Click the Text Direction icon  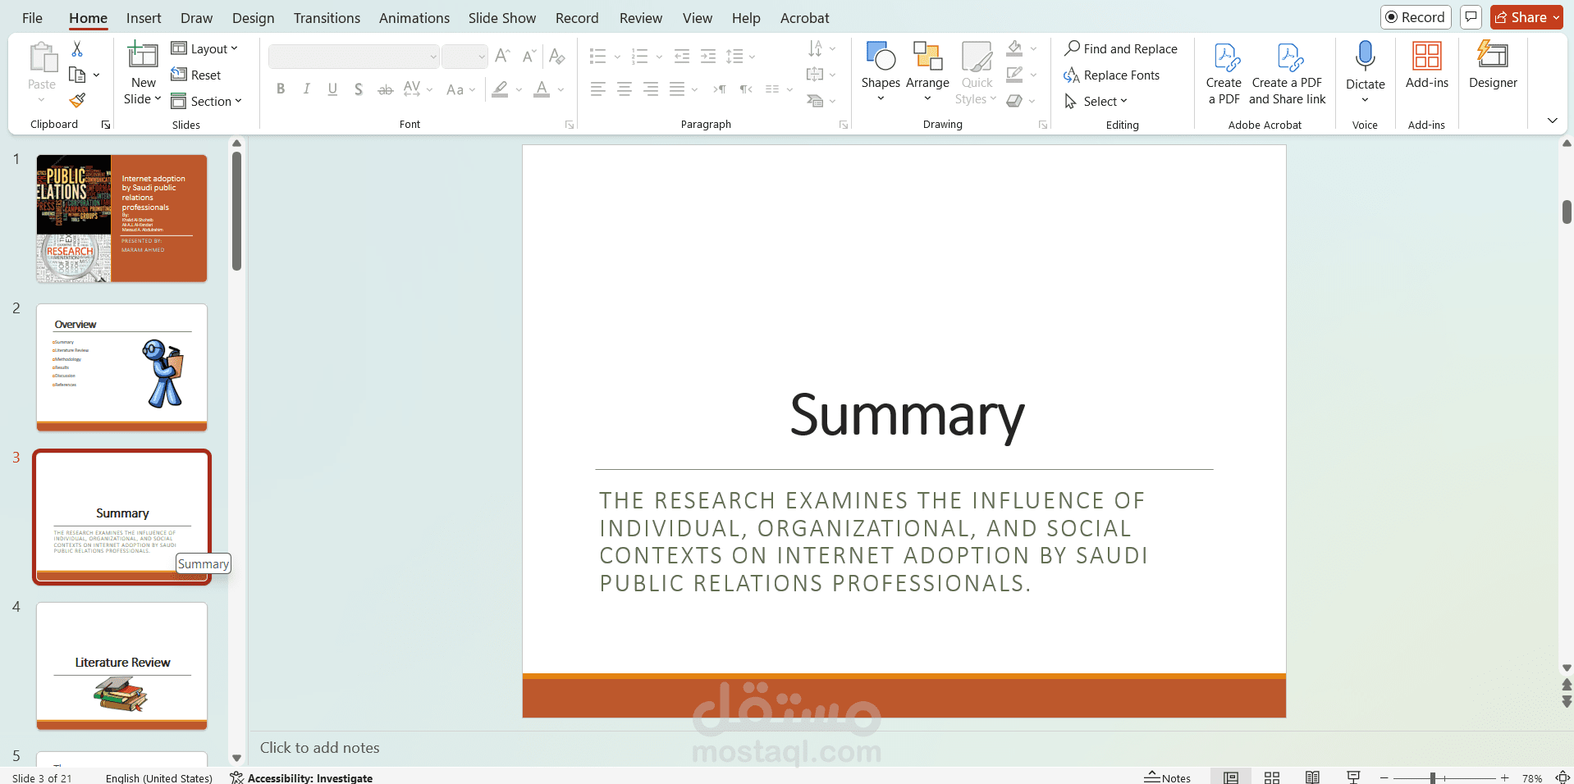[x=816, y=49]
